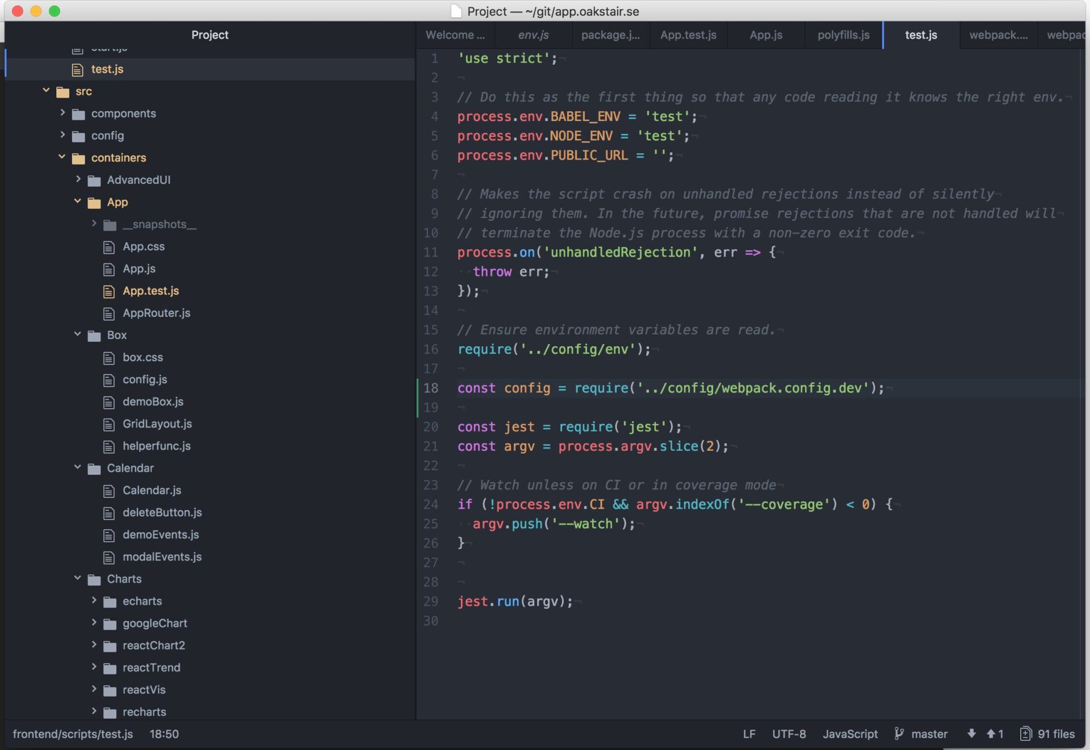Collapse the Charts folder chevron
The image size is (1090, 750).
coord(78,578)
